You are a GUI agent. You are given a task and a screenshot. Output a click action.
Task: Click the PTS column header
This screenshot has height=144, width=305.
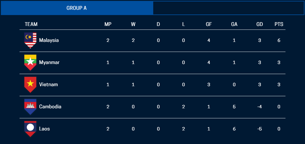pos(279,24)
